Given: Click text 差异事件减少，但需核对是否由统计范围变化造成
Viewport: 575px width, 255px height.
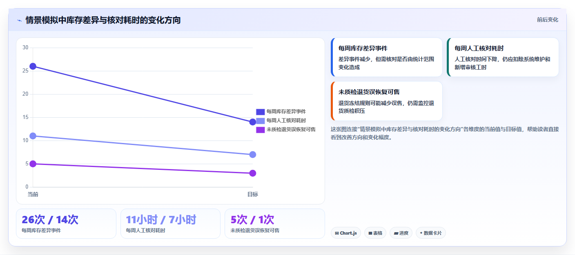Looking at the screenshot, I should pos(386,63).
